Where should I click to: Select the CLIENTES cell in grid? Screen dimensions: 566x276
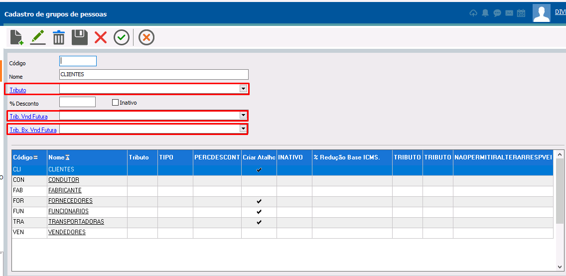87,169
